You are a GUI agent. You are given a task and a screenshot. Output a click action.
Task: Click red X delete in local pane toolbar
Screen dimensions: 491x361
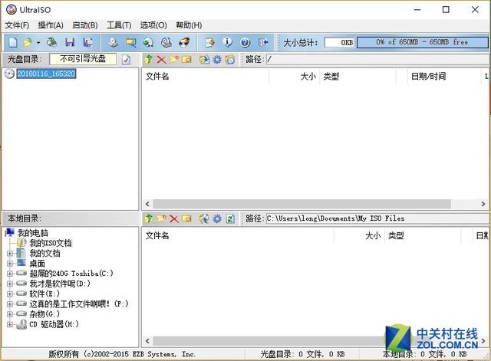tap(174, 218)
